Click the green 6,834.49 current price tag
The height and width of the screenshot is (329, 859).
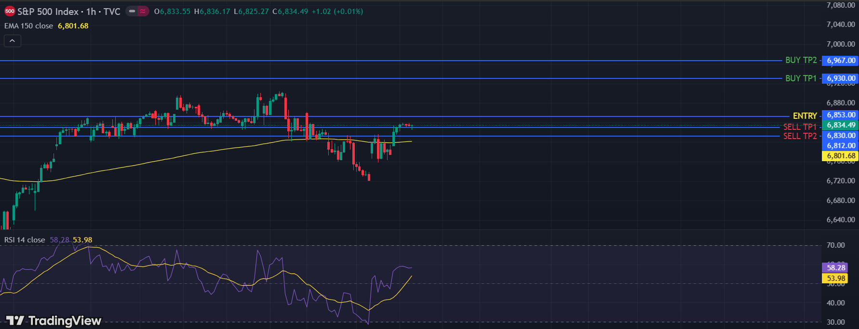[841, 125]
